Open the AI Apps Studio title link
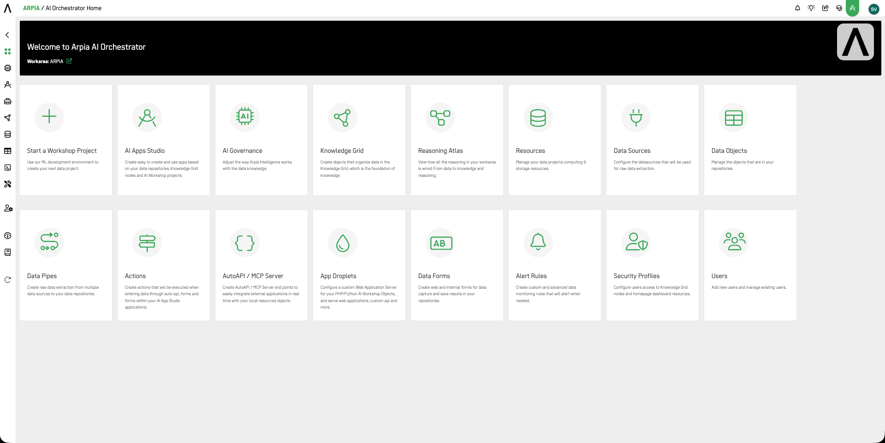Image resolution: width=885 pixels, height=443 pixels. point(145,151)
